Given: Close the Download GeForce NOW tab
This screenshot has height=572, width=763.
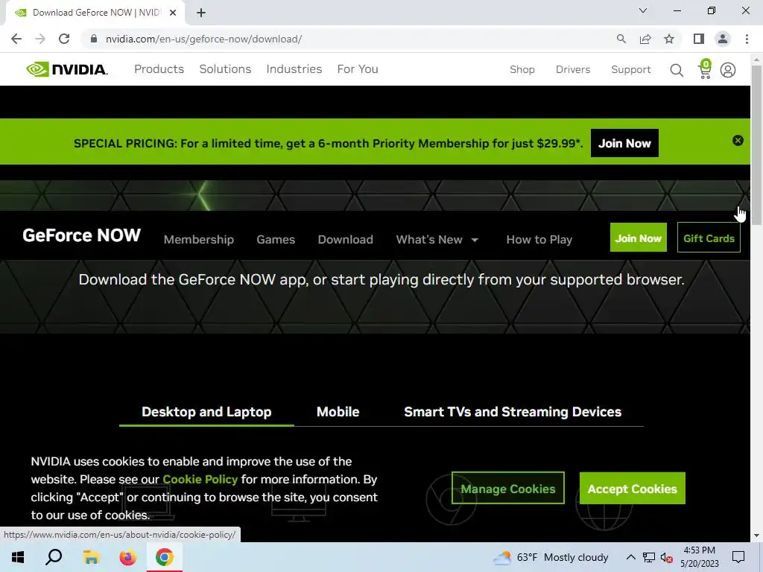Looking at the screenshot, I should (x=173, y=13).
